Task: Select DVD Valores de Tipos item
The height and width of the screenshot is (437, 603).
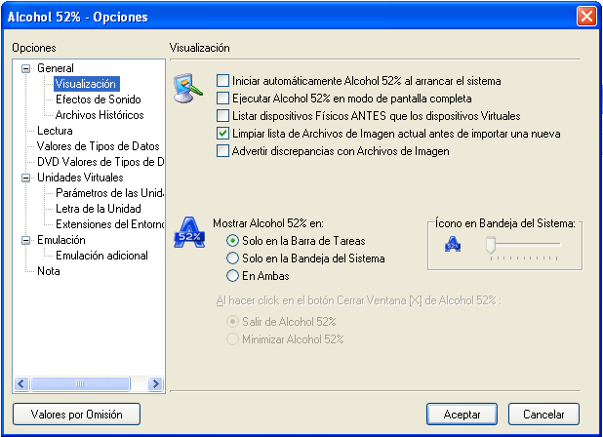Action: (x=100, y=162)
